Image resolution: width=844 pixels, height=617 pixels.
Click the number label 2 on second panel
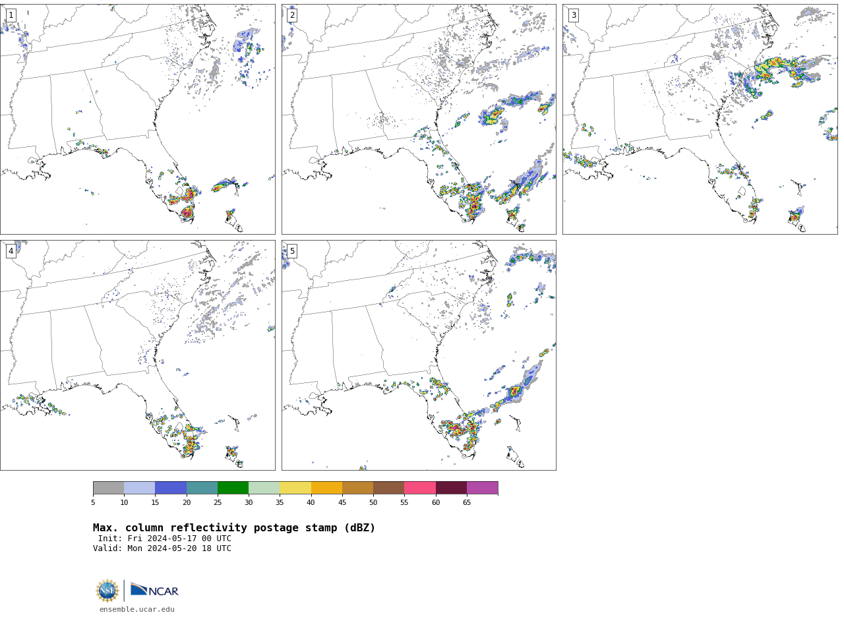292,15
